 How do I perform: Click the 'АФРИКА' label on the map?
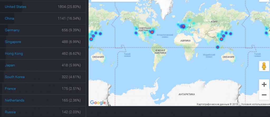click(x=185, y=41)
